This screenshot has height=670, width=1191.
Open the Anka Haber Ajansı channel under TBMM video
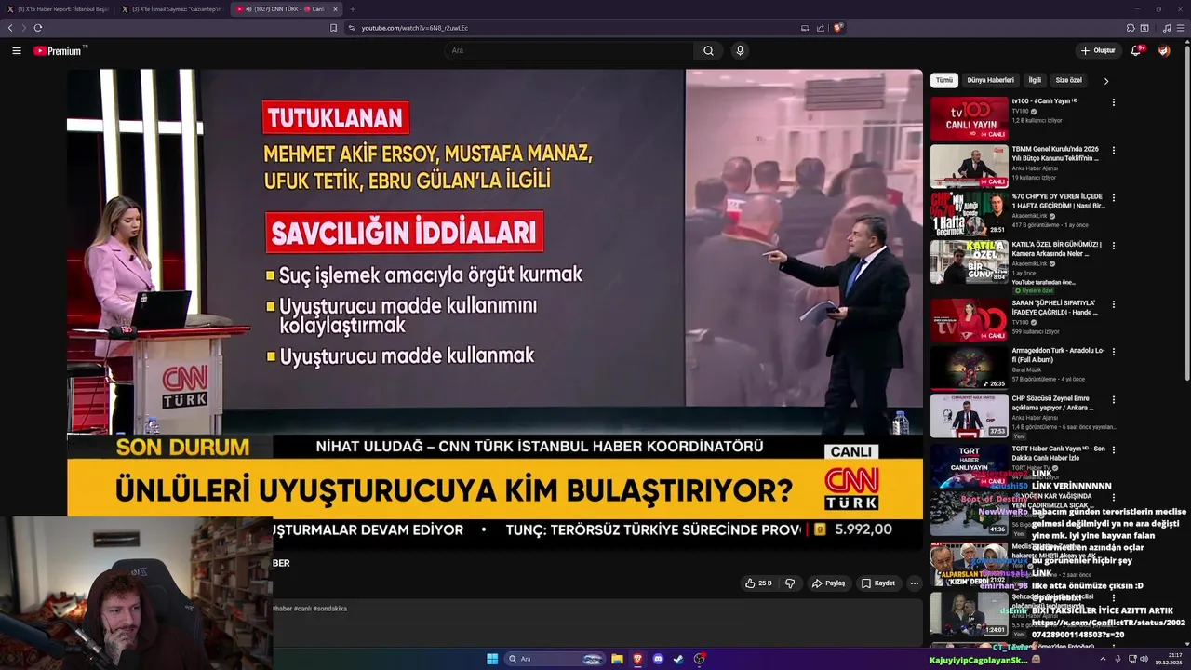coord(1034,168)
